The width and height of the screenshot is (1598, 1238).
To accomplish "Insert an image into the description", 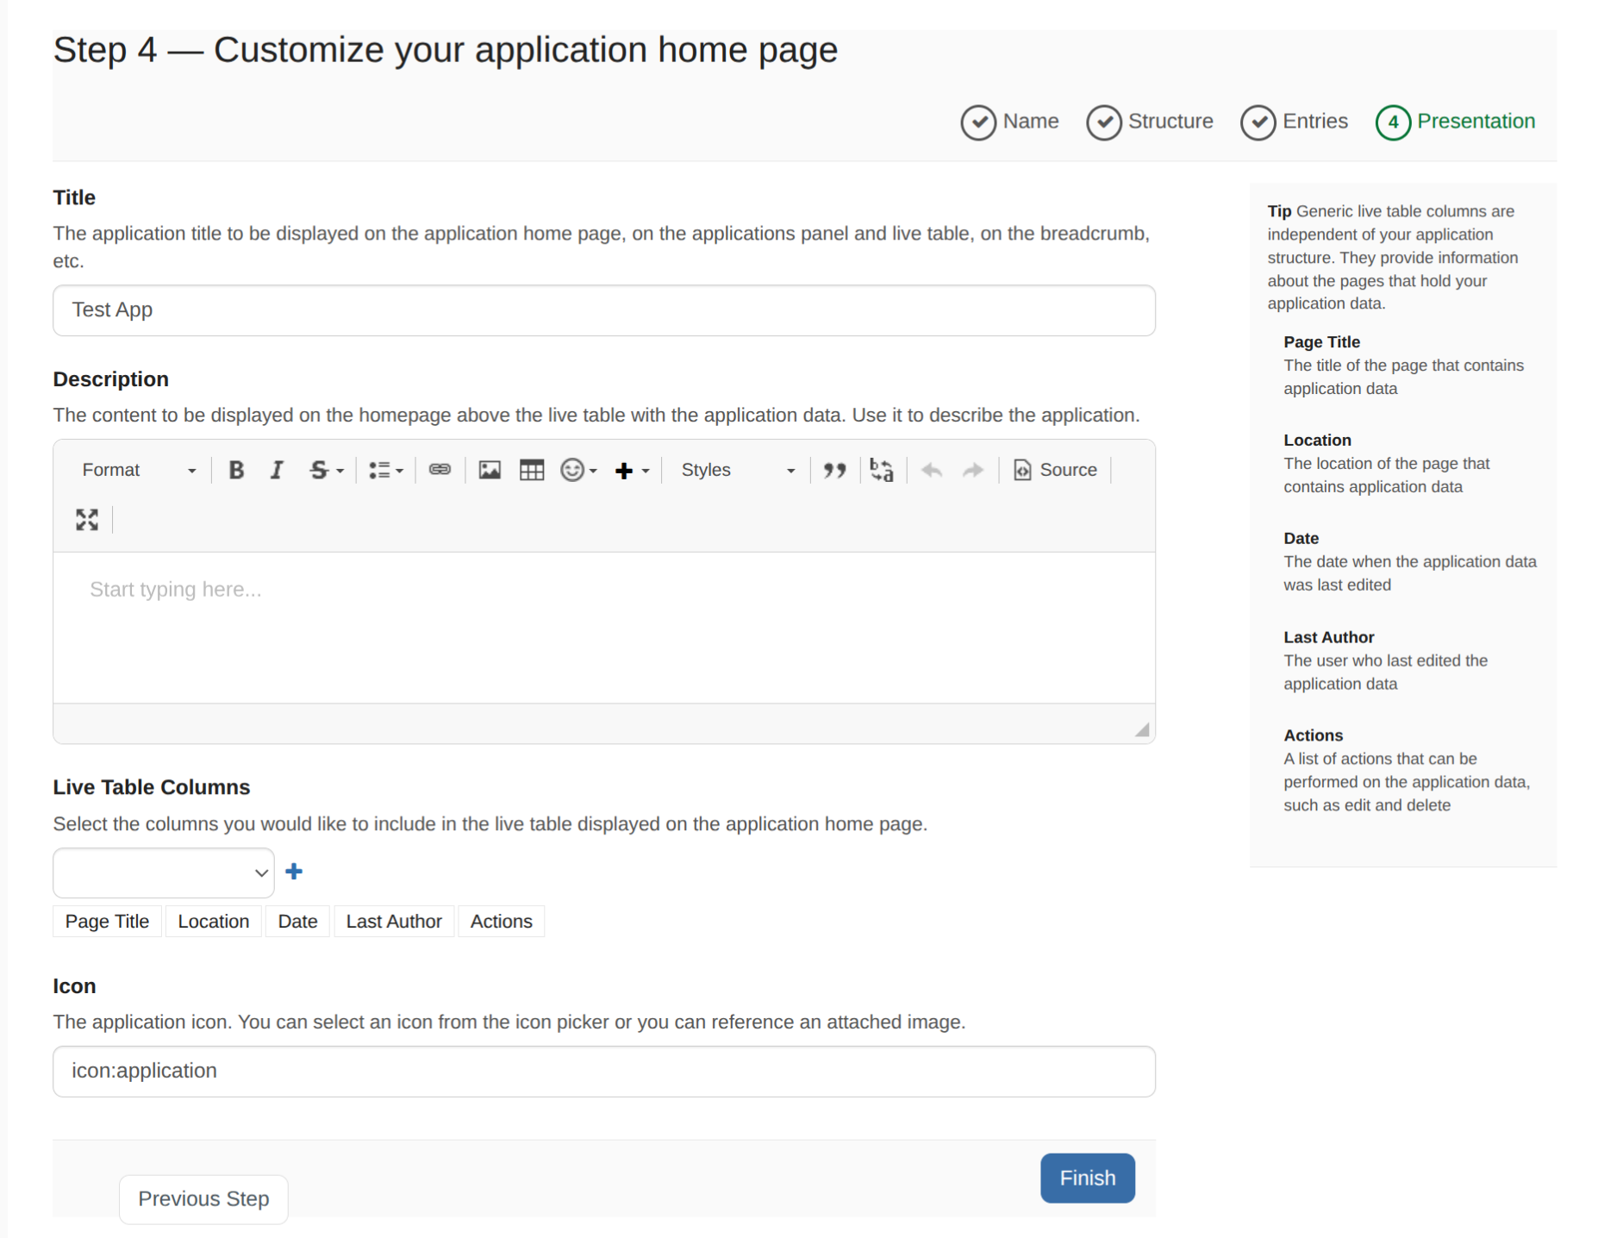I will 490,470.
